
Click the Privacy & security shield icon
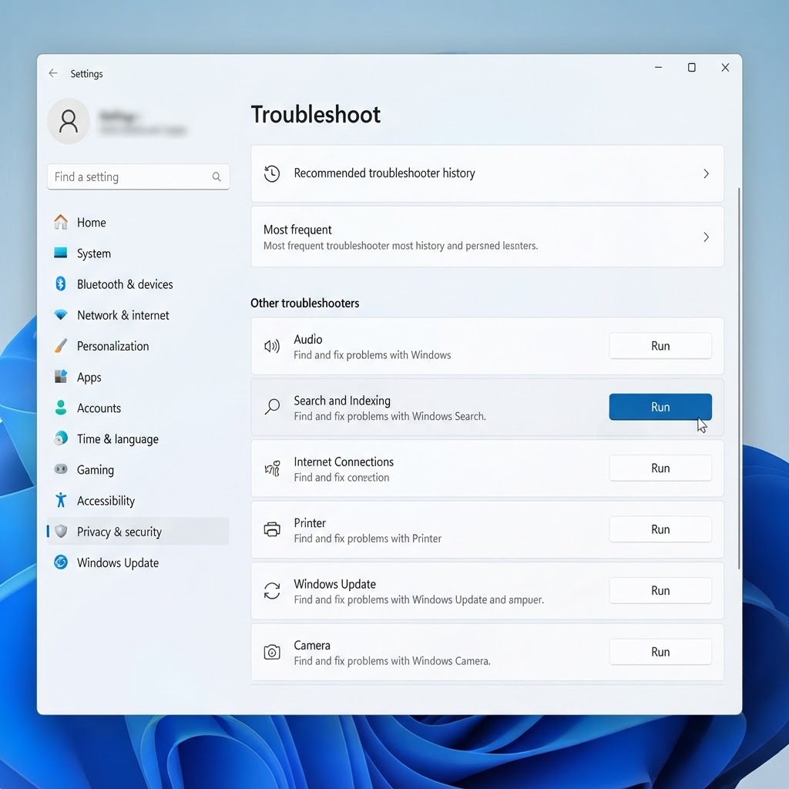61,532
